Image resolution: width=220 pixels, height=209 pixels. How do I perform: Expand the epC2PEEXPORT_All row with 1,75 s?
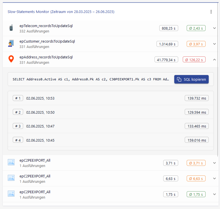pos(214,194)
